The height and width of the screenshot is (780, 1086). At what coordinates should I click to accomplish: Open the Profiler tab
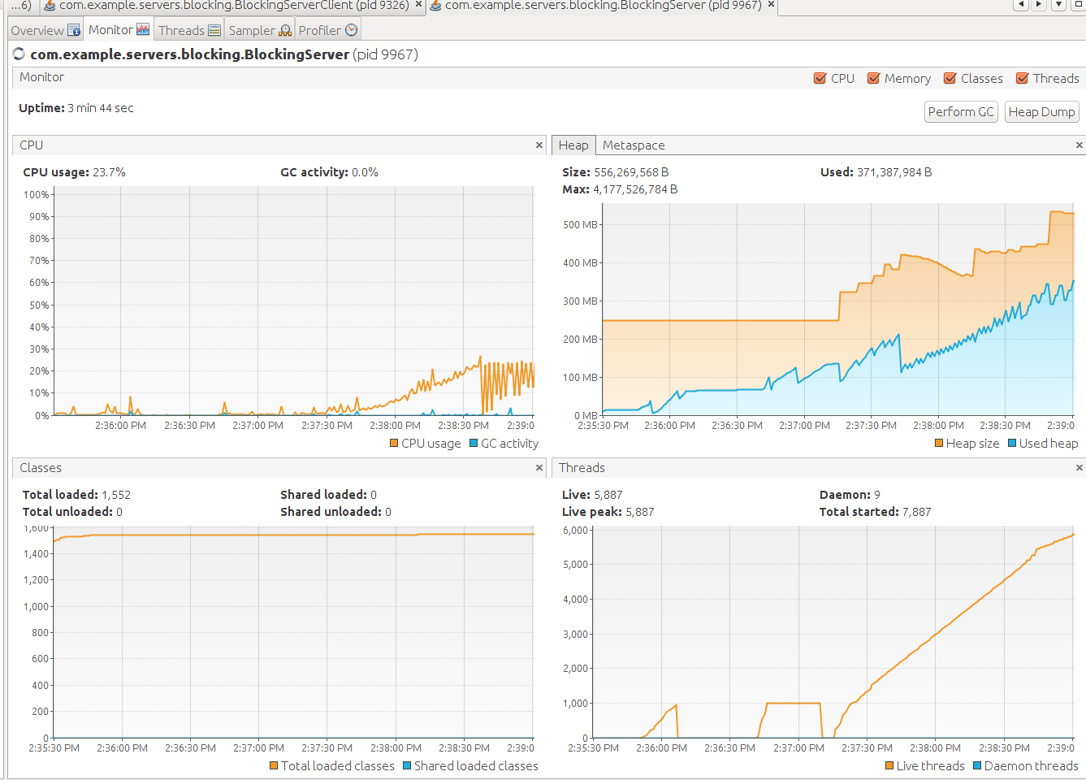(x=327, y=30)
